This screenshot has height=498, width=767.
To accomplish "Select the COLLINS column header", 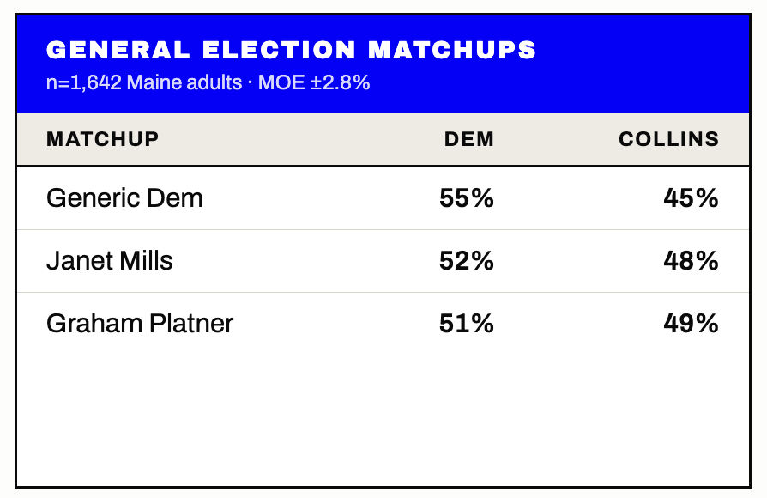I will click(668, 139).
